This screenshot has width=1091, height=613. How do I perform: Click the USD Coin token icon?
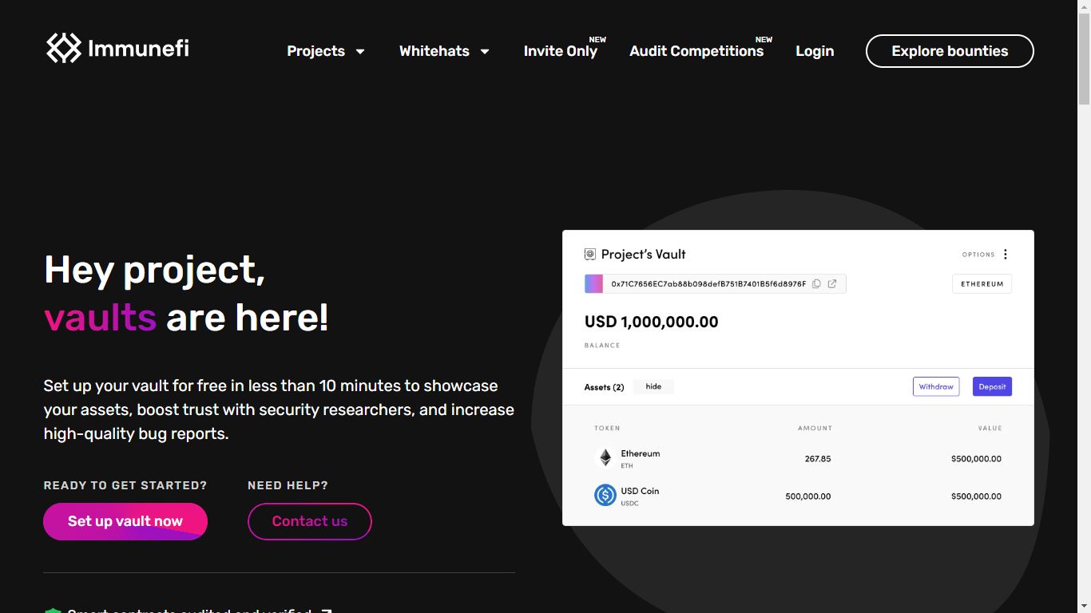coord(605,496)
